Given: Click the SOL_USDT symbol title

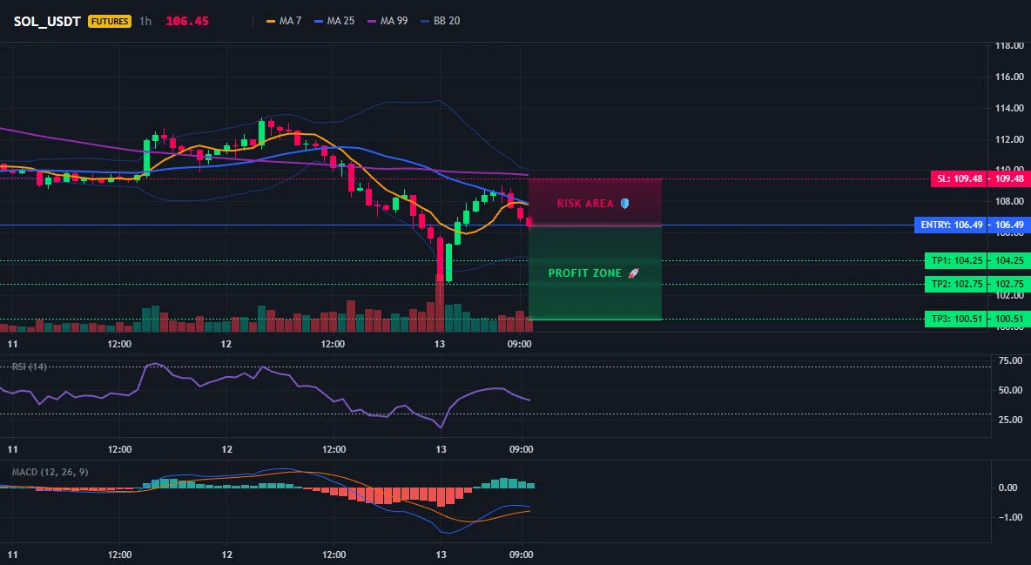Looking at the screenshot, I should [x=47, y=21].
